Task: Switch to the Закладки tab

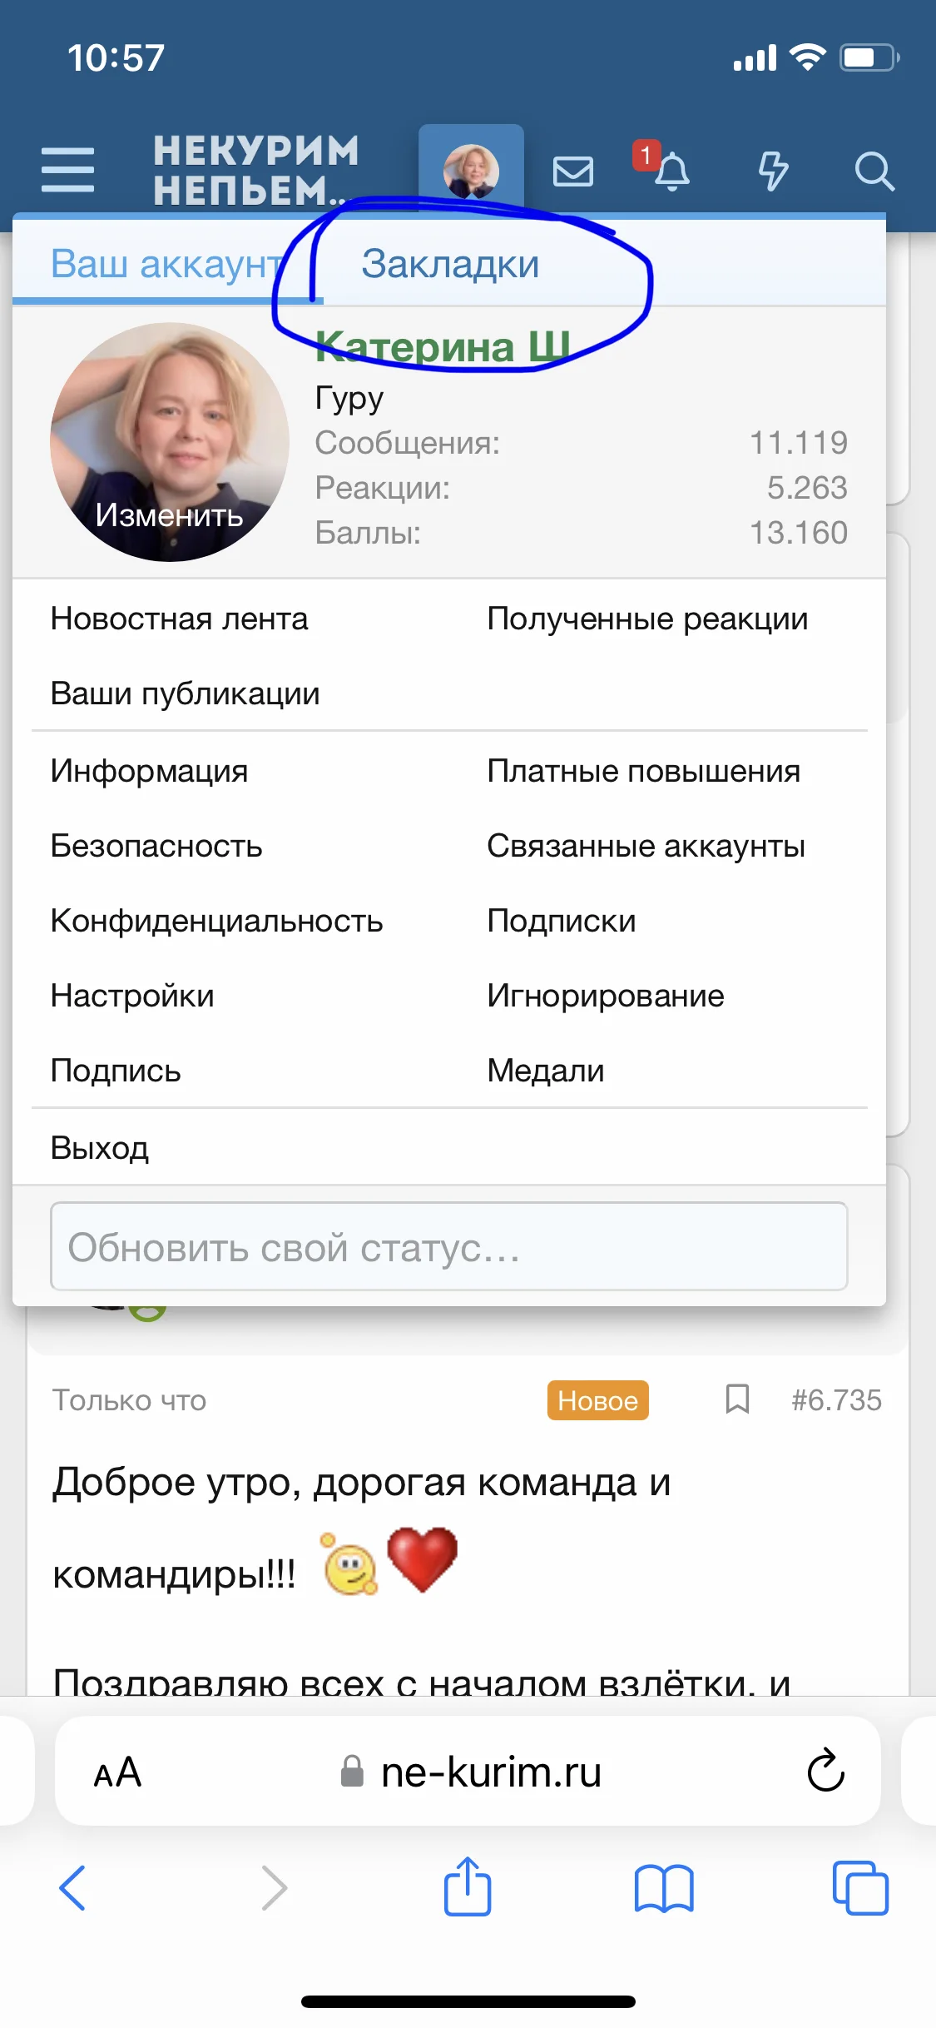Action: [x=450, y=265]
